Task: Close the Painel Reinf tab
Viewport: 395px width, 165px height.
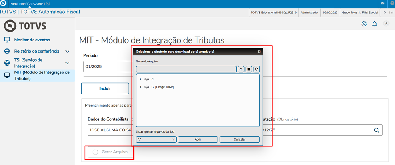Action: (x=48, y=4)
